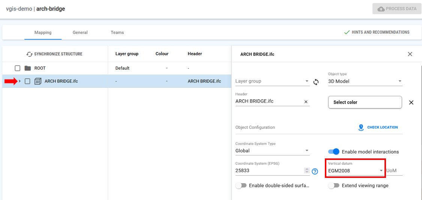422x200 pixels.
Task: Click the ARCH BRIDGE.ifc header cell in table
Action: (204, 81)
